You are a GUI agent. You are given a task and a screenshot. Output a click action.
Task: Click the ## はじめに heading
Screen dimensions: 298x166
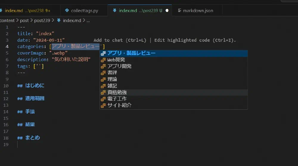31,86
